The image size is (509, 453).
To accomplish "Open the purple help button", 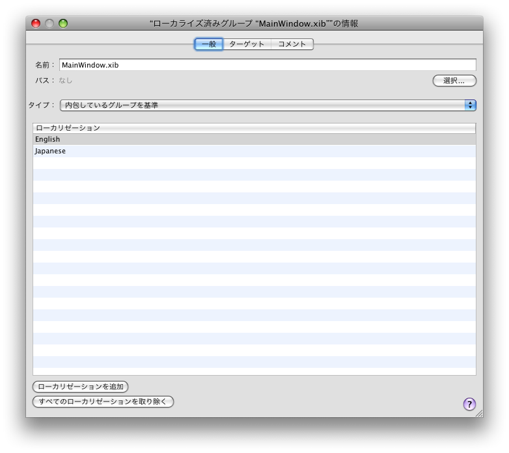I will 469,404.
